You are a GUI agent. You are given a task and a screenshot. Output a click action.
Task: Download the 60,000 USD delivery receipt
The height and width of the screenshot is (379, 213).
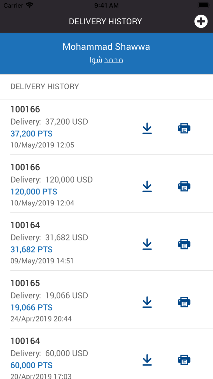[147, 360]
